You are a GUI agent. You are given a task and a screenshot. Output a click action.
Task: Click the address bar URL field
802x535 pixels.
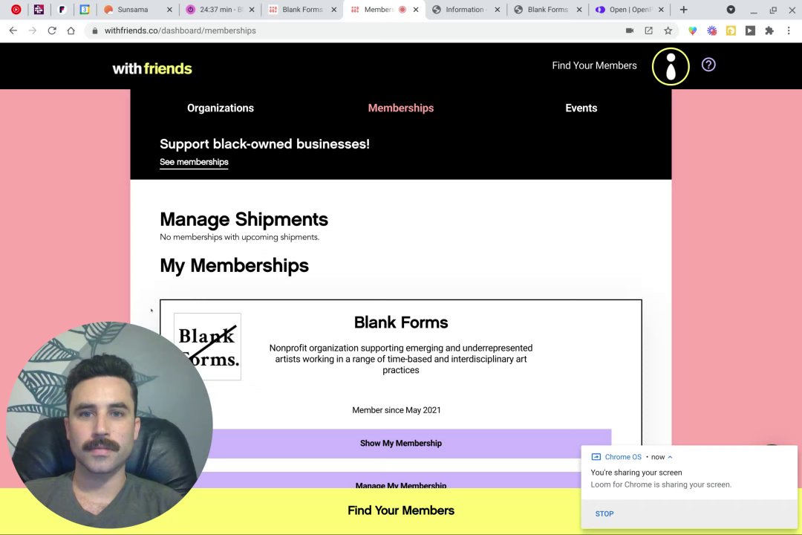[x=358, y=30]
